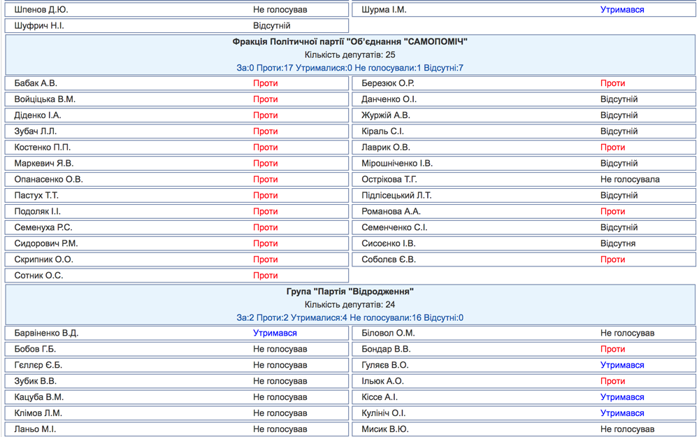This screenshot has height=437, width=699.
Task: Click the Партія Відродження group header
Action: click(350, 292)
